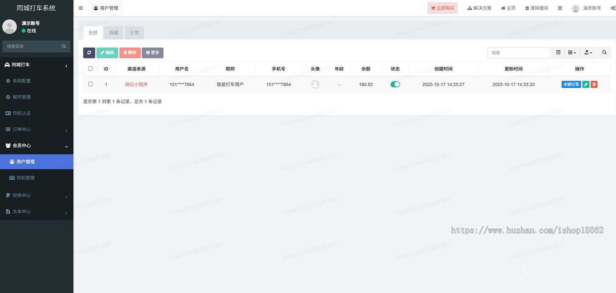616x293 pixels.
Task: Toggle card/table view icon
Action: click(x=559, y=52)
